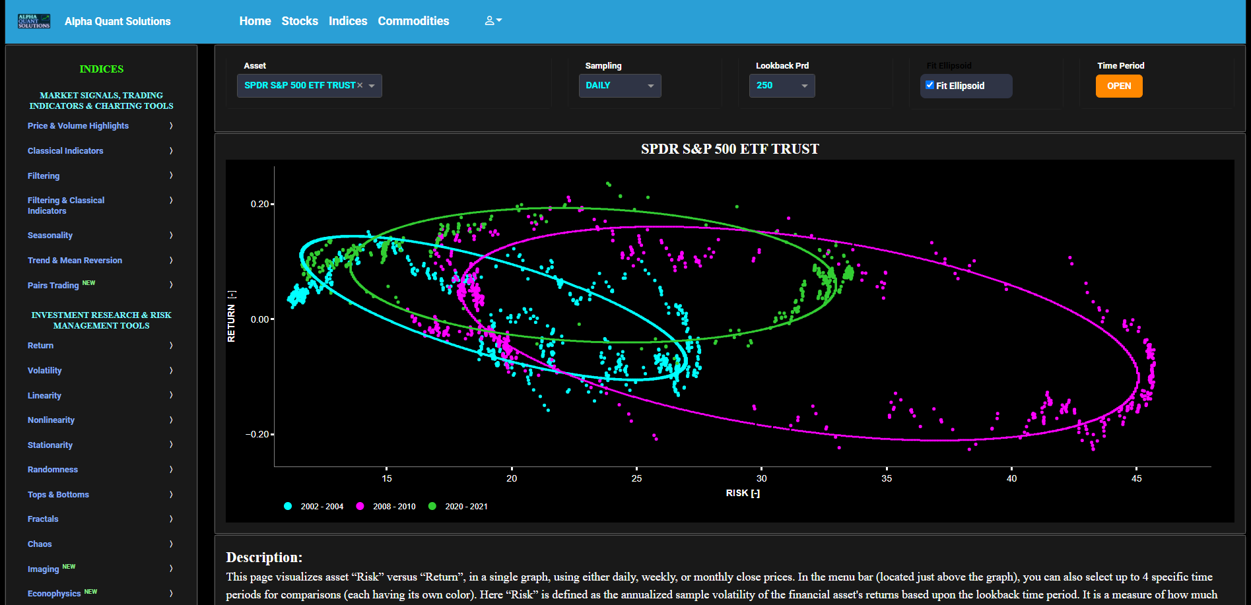Screen dimensions: 1251x605
Task: Open the Pairs Trading section
Action: (101, 285)
